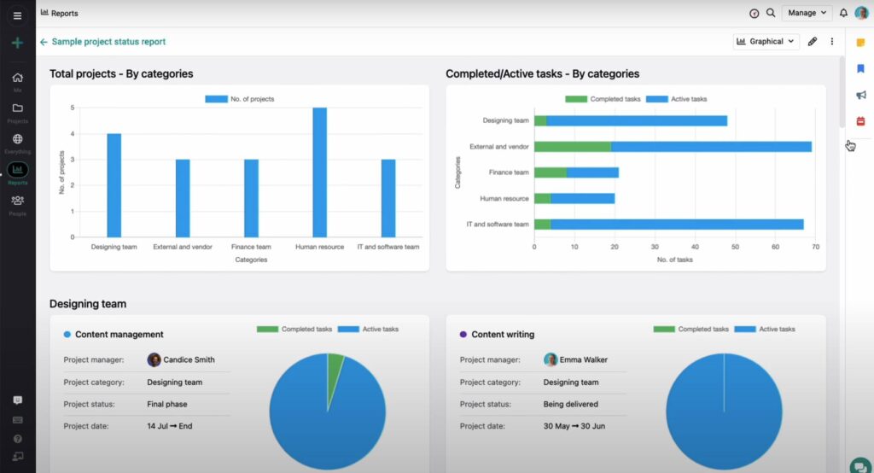The width and height of the screenshot is (874, 473).
Task: Toggle 'No. of projects' legend in bar chart
Action: (240, 99)
